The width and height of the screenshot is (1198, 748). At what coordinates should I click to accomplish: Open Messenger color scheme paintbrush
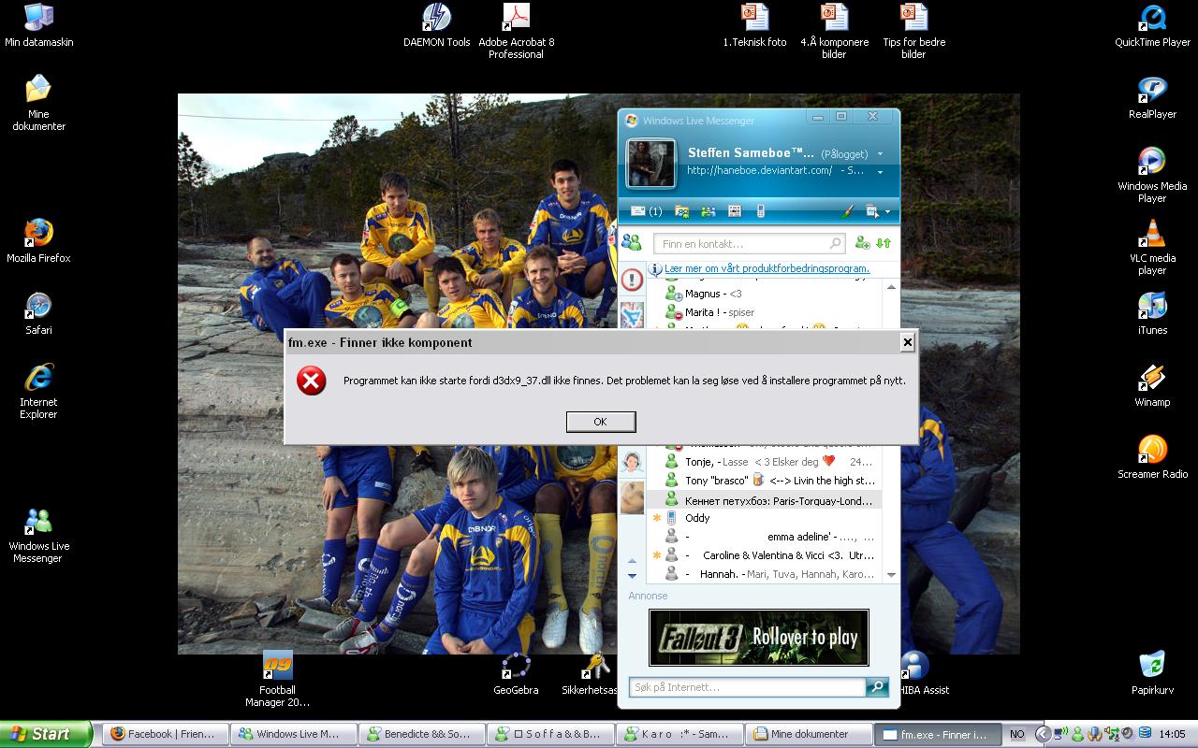click(847, 211)
